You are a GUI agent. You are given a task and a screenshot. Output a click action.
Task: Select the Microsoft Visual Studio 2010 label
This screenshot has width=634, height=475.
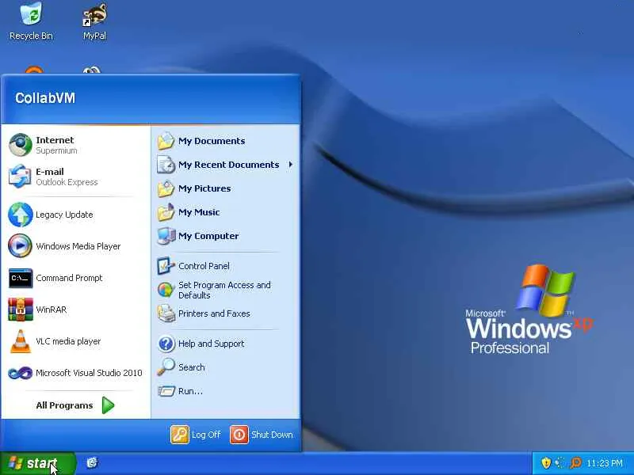(89, 373)
